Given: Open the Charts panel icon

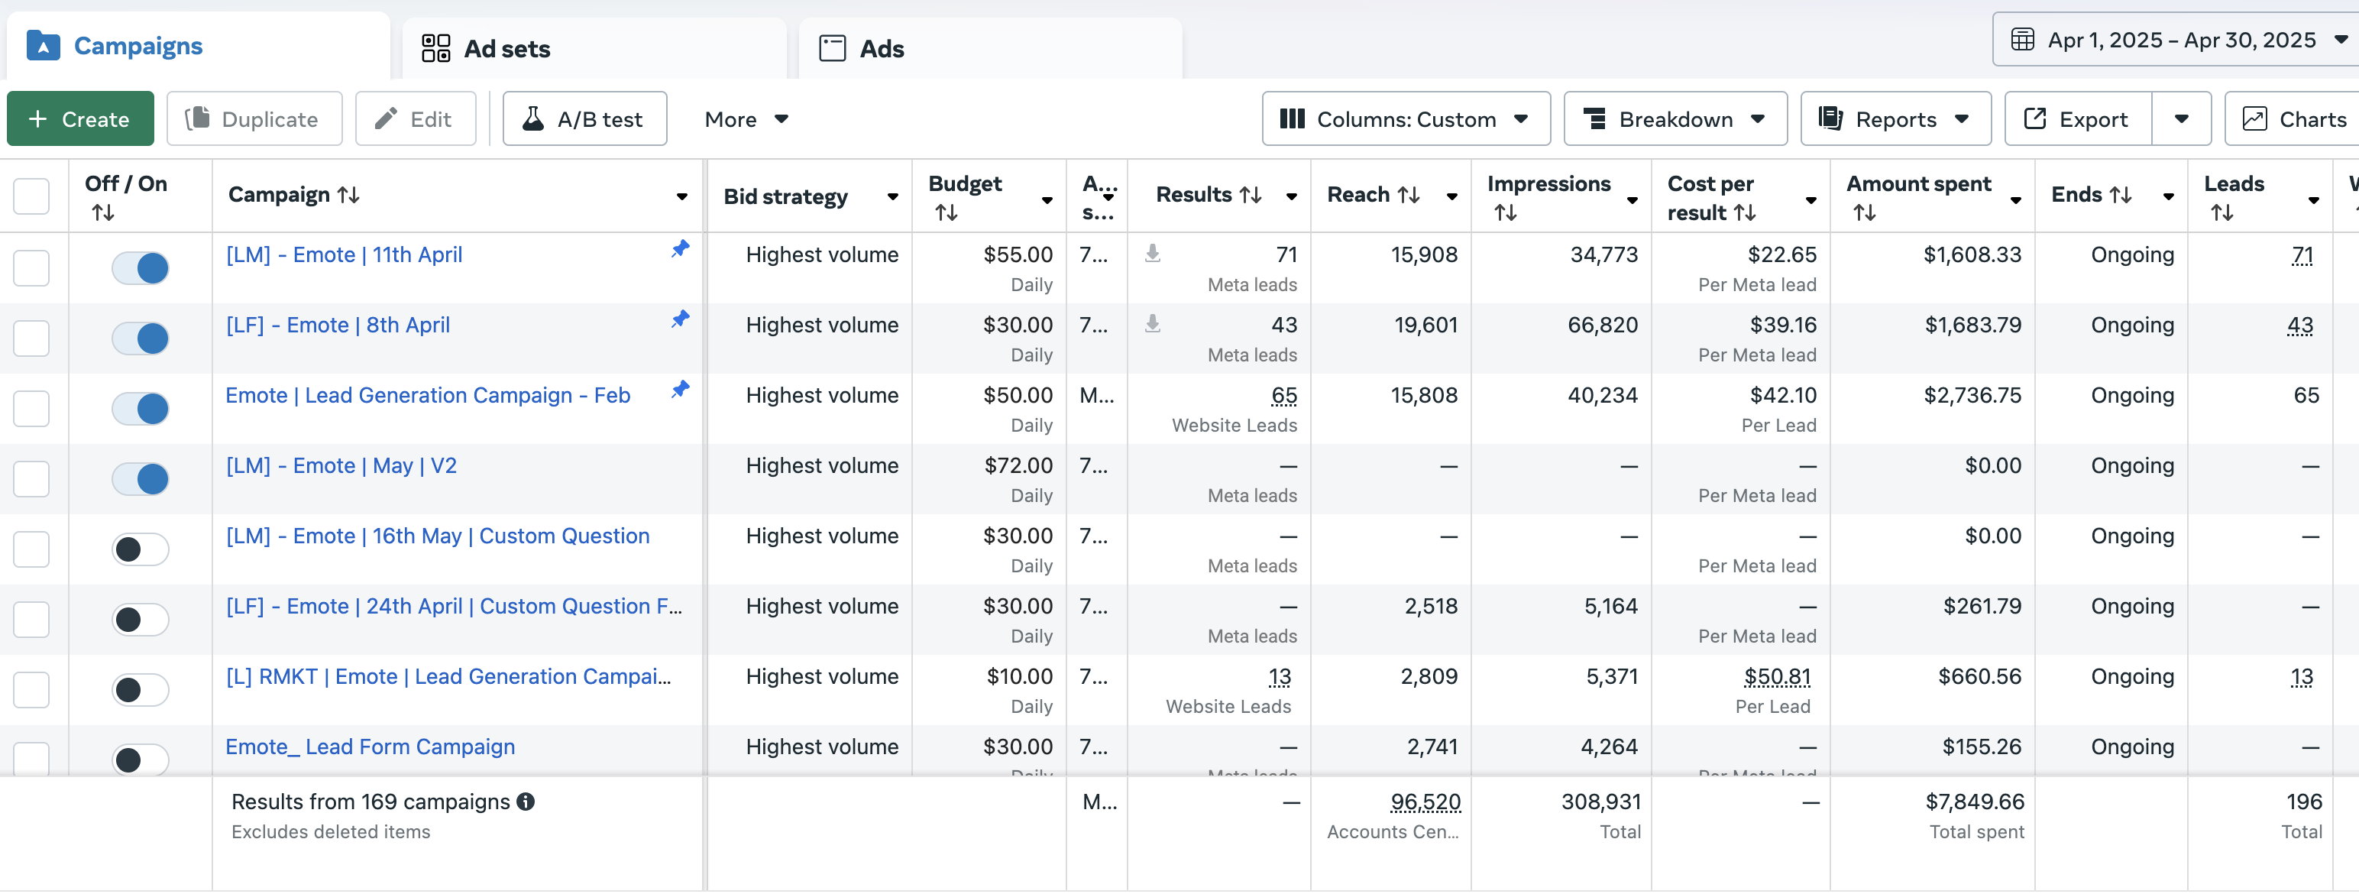Looking at the screenshot, I should [2254, 119].
